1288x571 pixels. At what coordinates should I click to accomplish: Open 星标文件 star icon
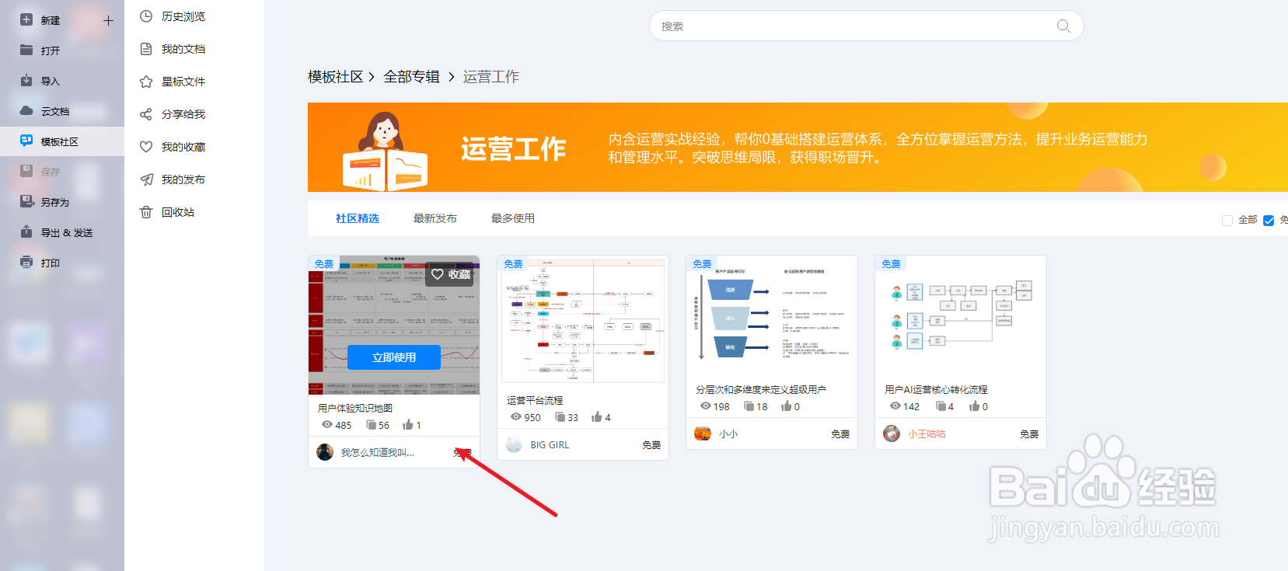point(145,82)
